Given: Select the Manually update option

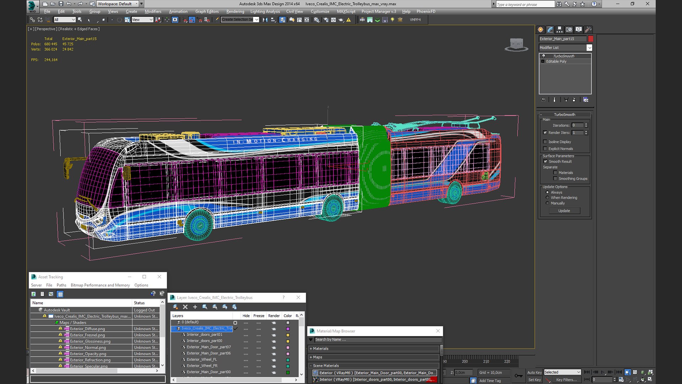Looking at the screenshot, I should pos(547,203).
